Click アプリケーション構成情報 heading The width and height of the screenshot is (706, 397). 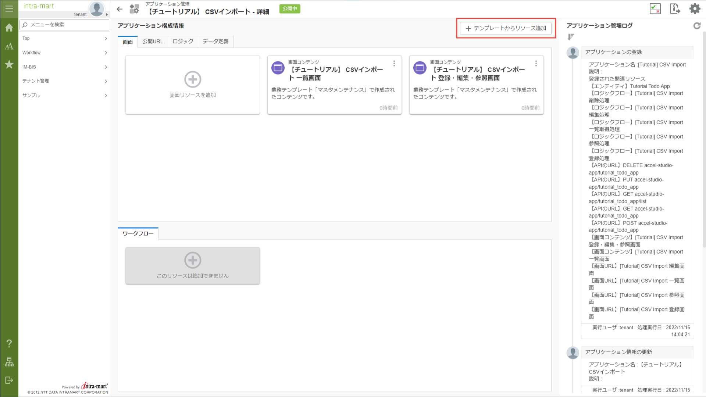[151, 26]
